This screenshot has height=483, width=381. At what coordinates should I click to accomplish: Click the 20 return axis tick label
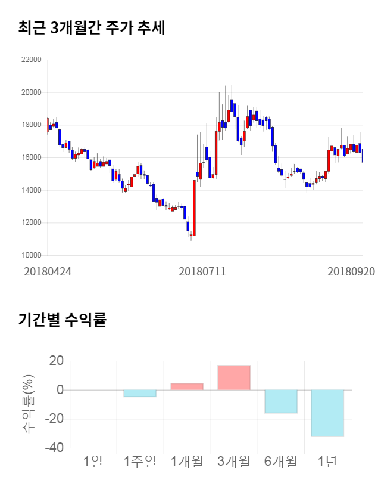click(x=56, y=361)
